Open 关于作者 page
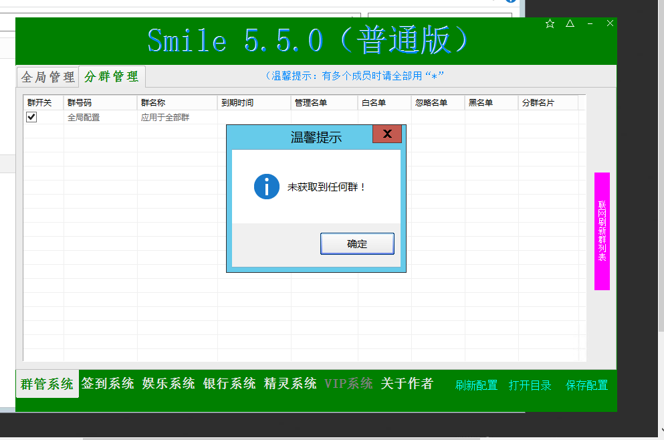664x440 pixels. click(407, 384)
